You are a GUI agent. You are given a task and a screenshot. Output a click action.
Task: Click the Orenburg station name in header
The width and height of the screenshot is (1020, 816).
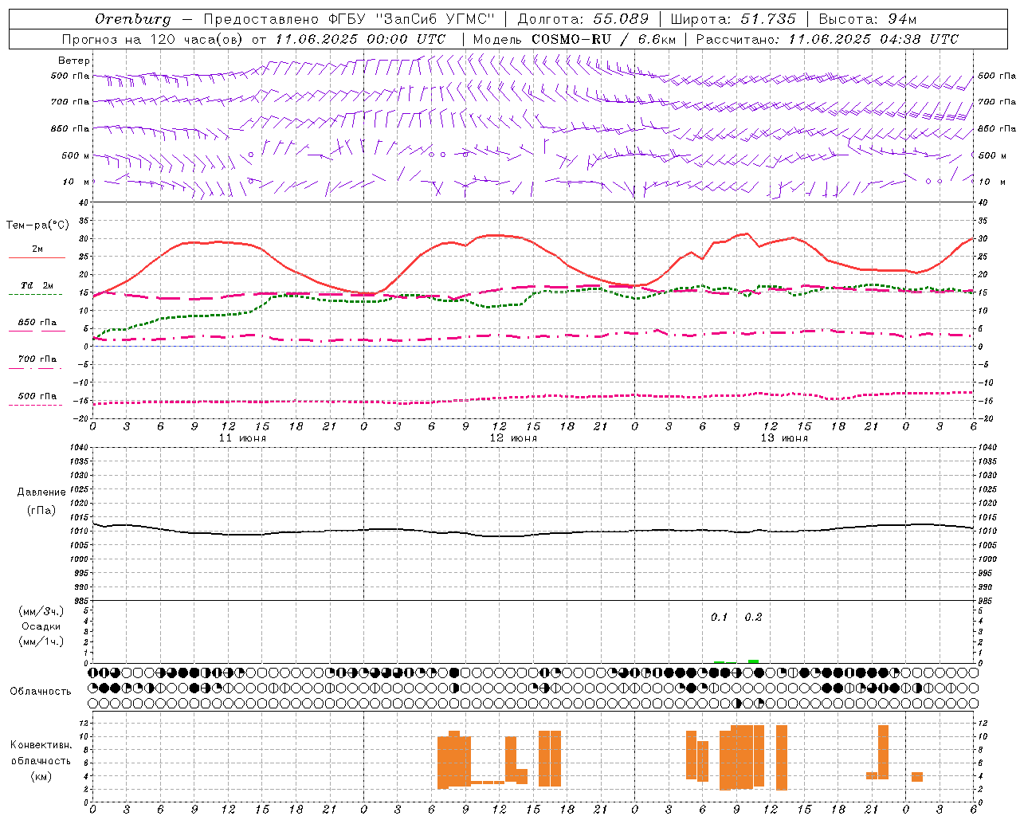coord(132,19)
